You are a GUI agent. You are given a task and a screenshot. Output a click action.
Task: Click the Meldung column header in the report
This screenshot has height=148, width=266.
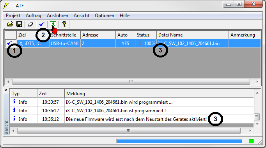[159, 94]
